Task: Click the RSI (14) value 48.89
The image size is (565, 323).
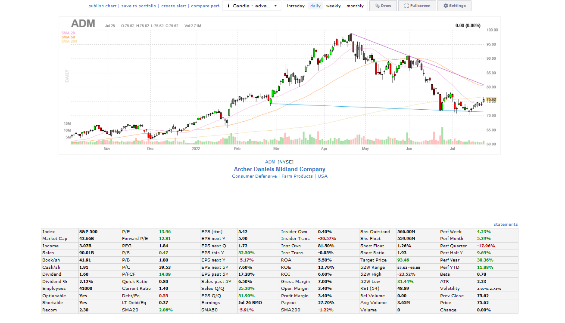Action: (403, 289)
